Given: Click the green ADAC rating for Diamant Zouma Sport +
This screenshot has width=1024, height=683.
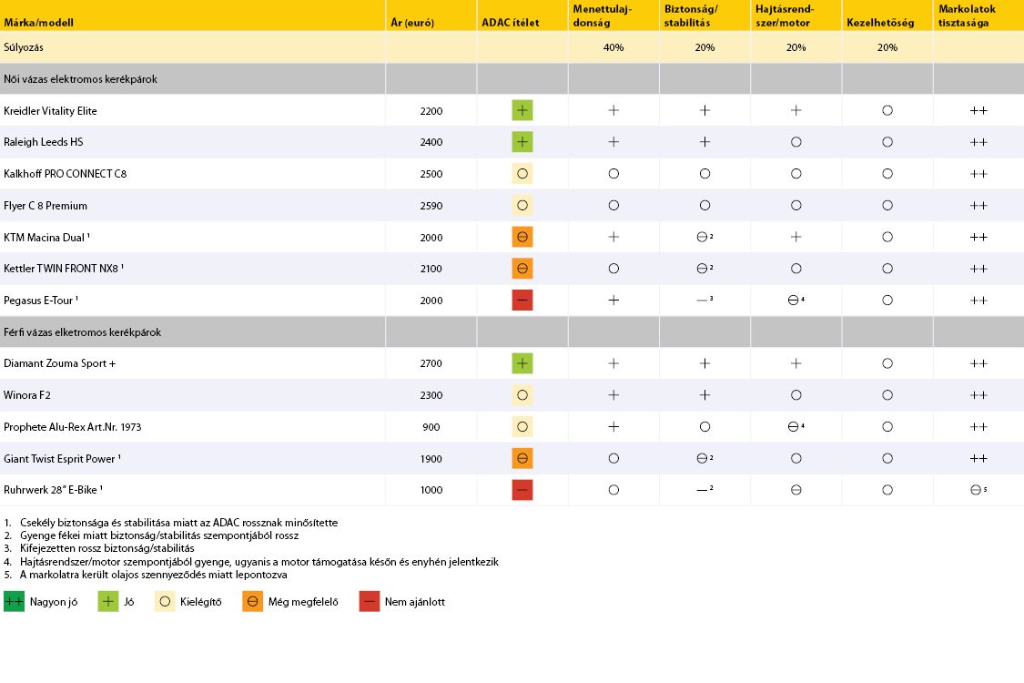Looking at the screenshot, I should 522,363.
